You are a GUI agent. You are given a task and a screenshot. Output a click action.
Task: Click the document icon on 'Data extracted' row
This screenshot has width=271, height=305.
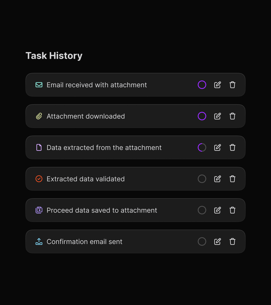[x=39, y=147]
